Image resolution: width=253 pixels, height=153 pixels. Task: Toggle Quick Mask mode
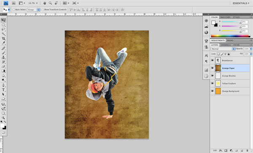(x=3, y=132)
